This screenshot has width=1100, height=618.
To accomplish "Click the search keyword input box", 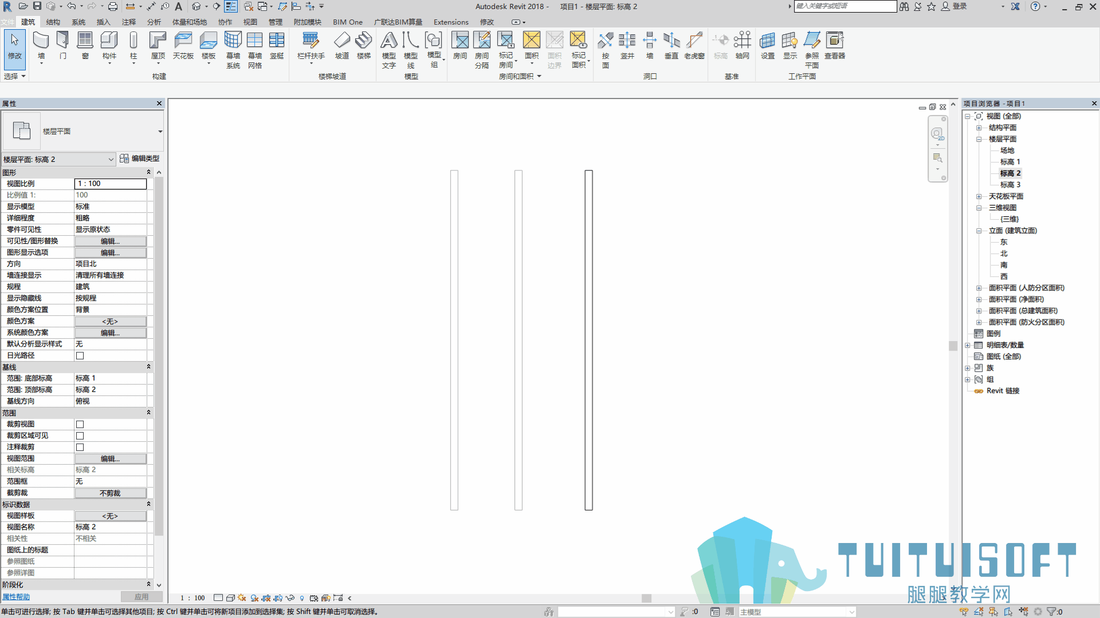I will click(x=845, y=6).
